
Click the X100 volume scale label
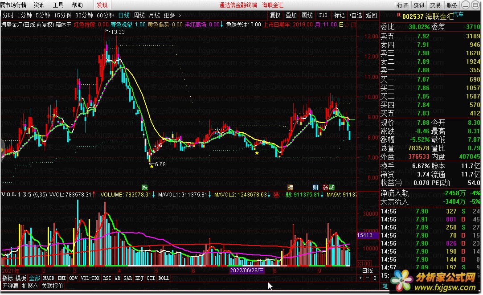364,264
